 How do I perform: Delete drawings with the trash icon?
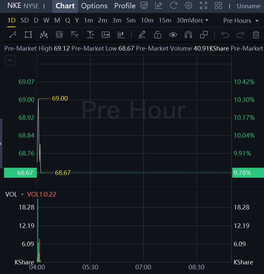(256, 35)
